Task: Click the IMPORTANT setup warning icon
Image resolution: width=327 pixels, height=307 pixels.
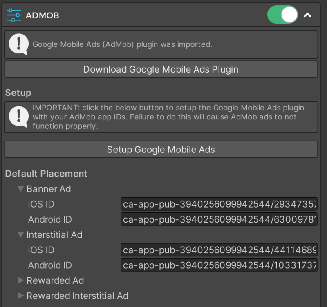Action: pos(18,117)
